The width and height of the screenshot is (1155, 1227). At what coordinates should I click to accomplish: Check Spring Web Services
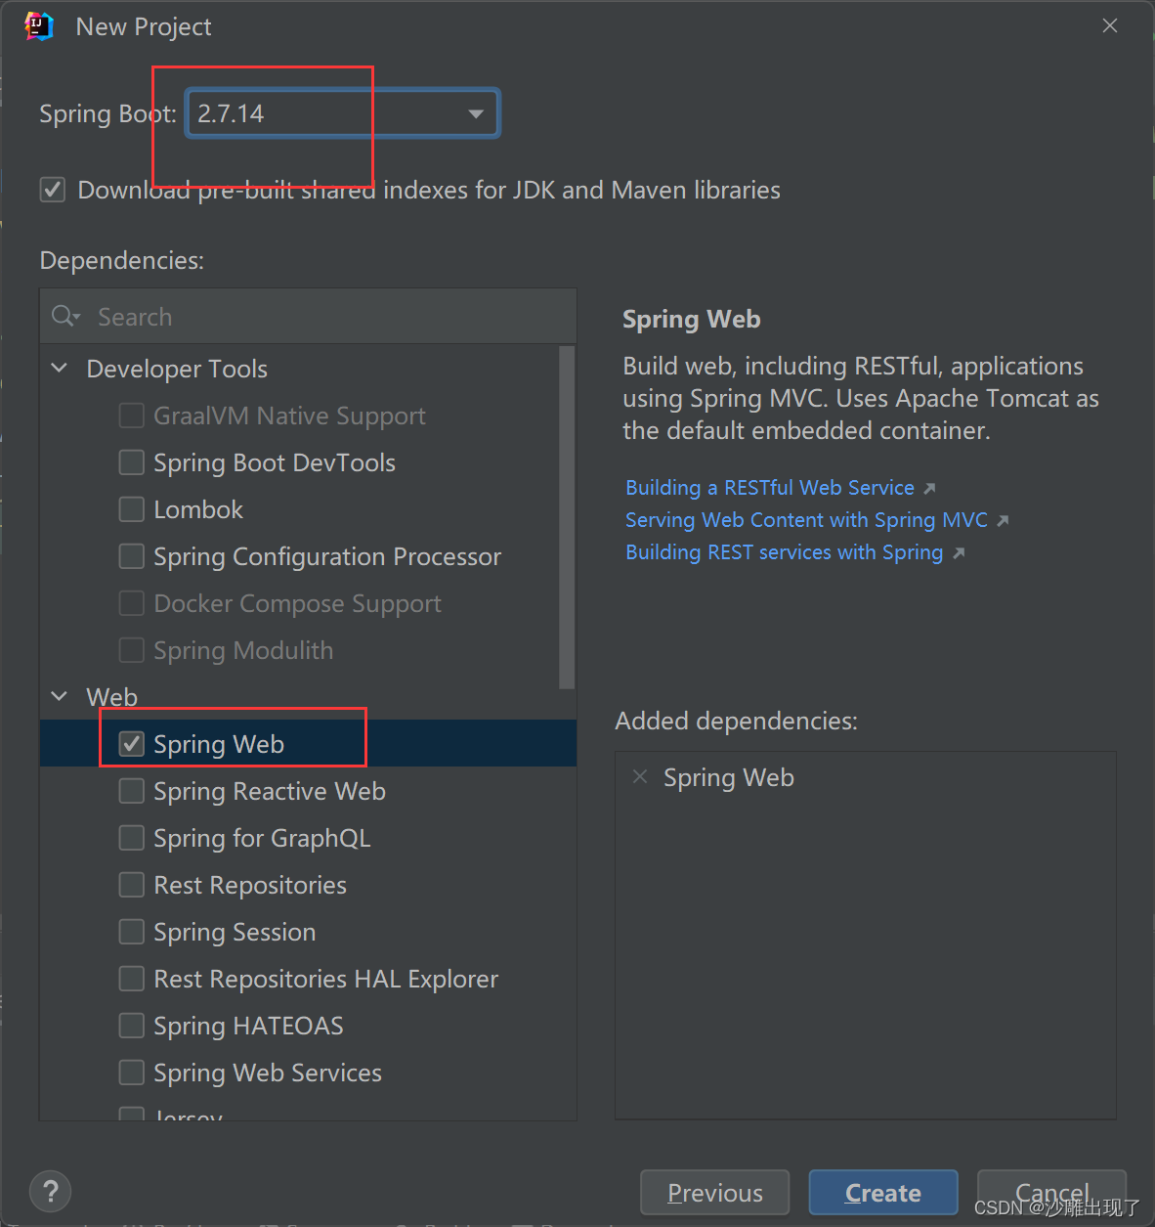click(x=132, y=1073)
